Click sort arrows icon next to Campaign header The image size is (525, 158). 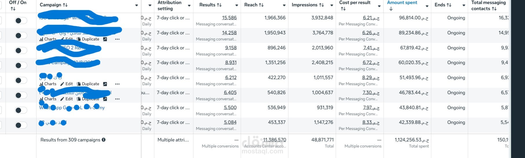(x=65, y=5)
